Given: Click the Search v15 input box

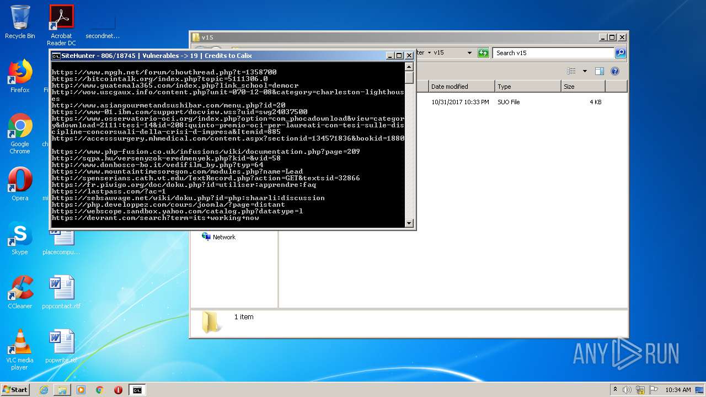Looking at the screenshot, I should coord(553,53).
